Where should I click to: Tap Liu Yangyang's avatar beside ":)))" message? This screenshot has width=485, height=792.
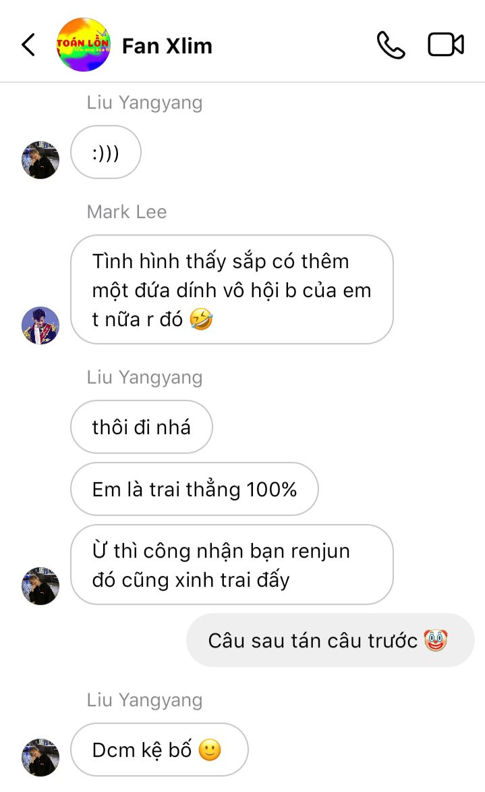[x=40, y=160]
